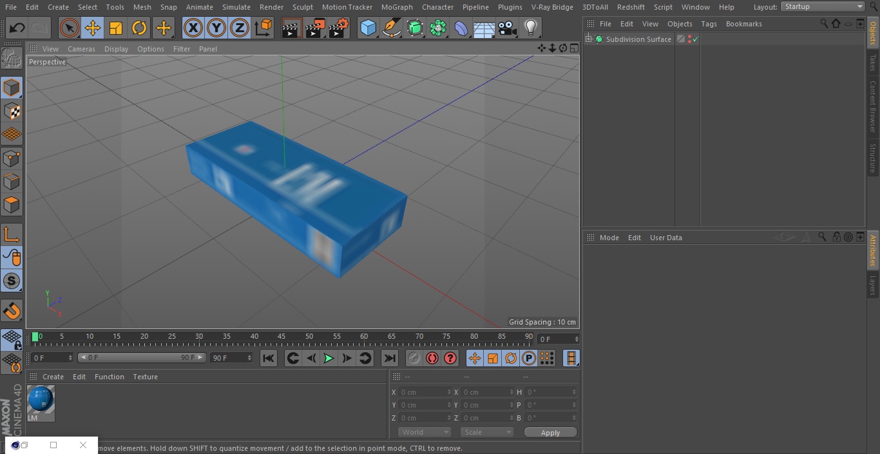880x454 pixels.
Task: Click the Apply coordinates button
Action: coord(550,433)
